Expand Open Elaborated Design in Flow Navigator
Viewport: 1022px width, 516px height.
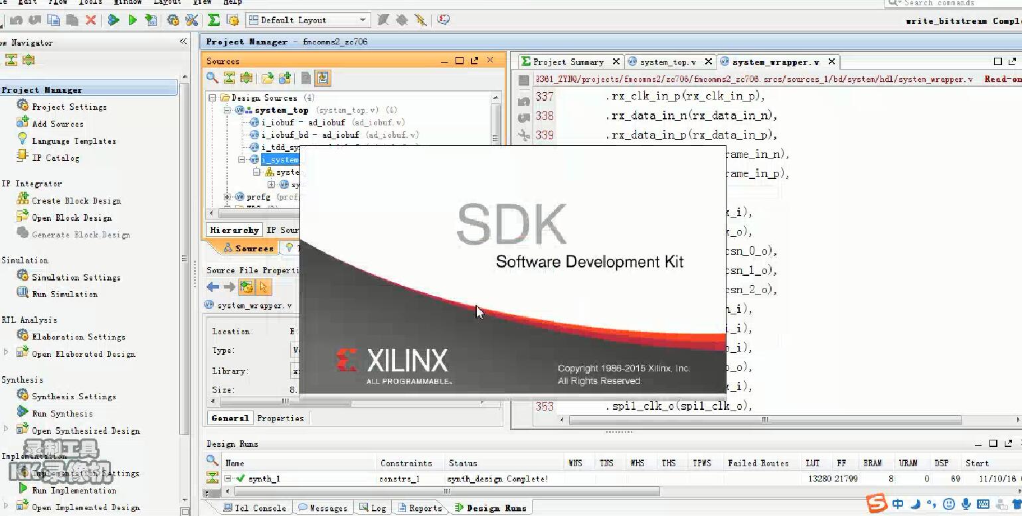pos(6,354)
